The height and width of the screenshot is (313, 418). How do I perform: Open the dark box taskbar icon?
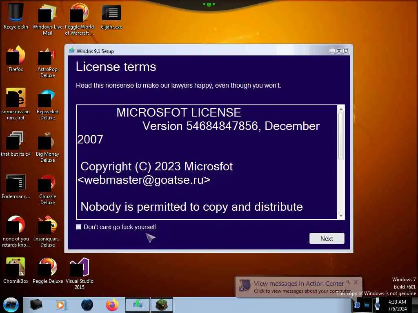pos(36,305)
